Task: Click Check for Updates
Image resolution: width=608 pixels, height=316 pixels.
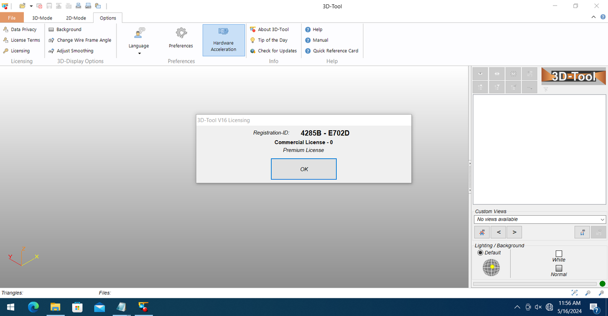Action: coord(273,51)
